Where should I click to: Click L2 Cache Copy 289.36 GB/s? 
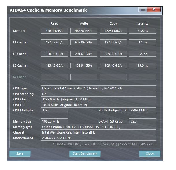point(113,54)
